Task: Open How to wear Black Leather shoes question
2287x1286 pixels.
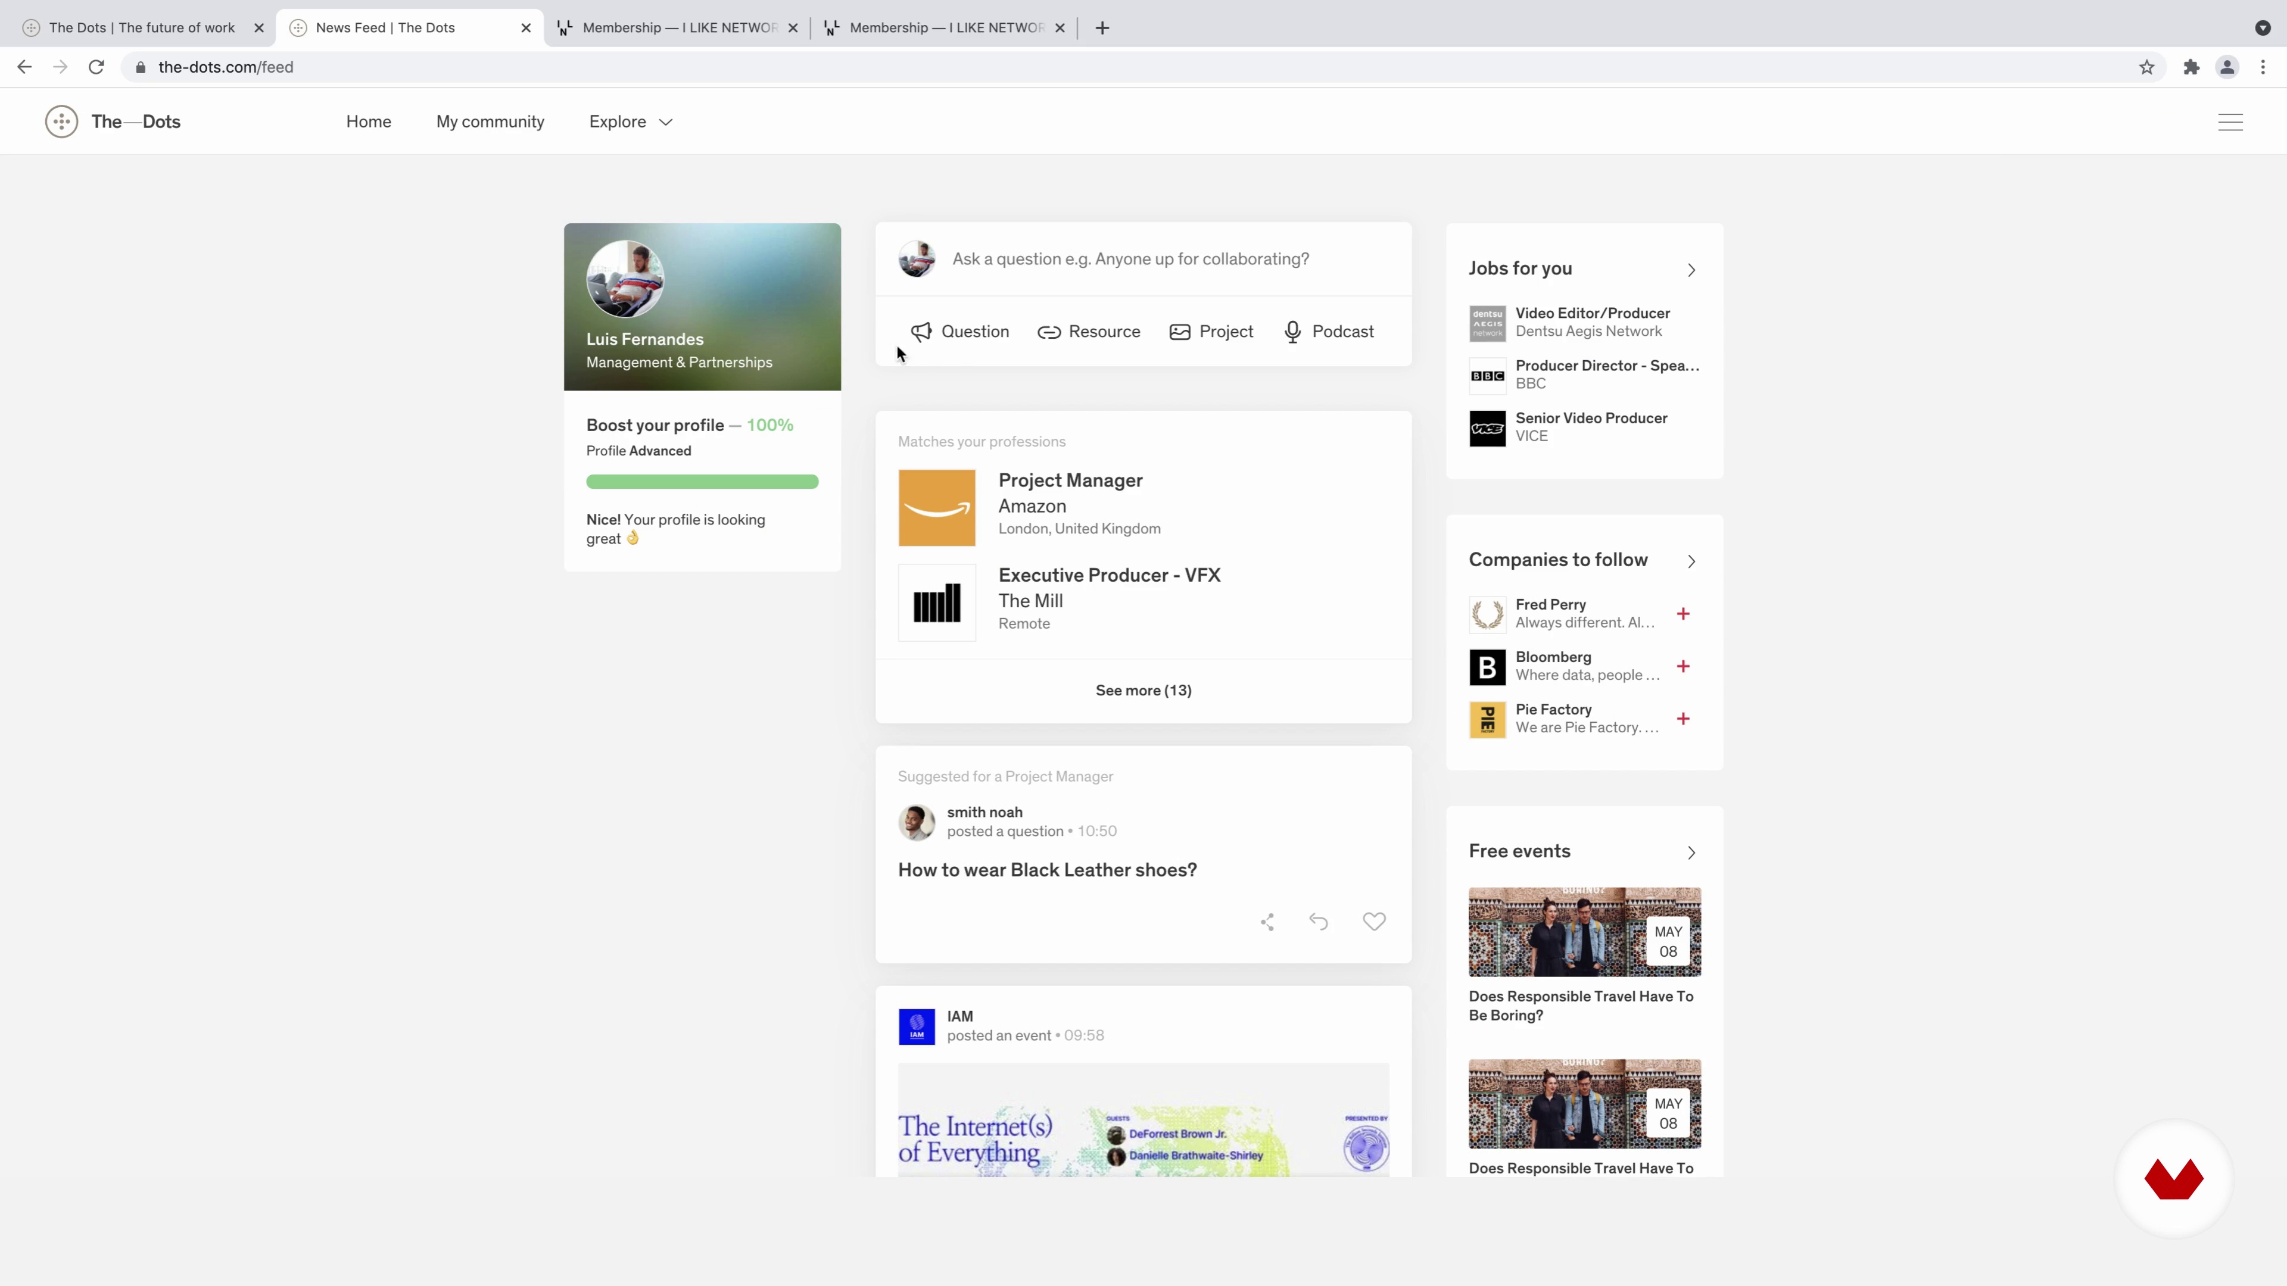Action: (1047, 870)
